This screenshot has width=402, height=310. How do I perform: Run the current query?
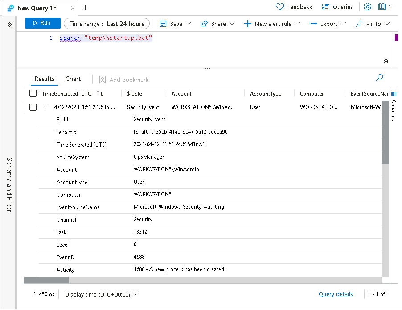point(42,23)
